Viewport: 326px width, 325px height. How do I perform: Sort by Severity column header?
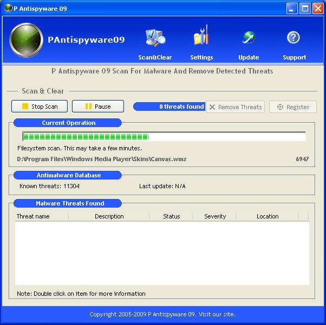[214, 216]
